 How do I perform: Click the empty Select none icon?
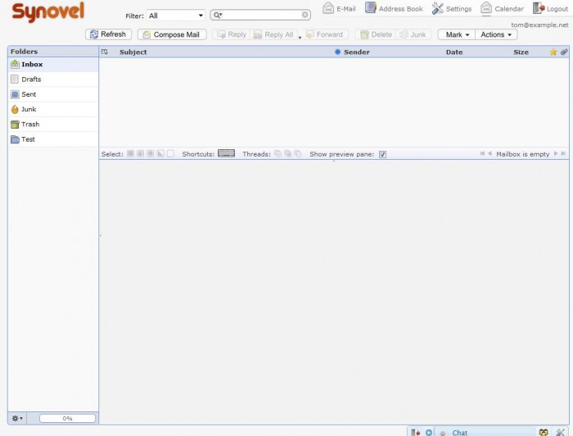tap(170, 153)
